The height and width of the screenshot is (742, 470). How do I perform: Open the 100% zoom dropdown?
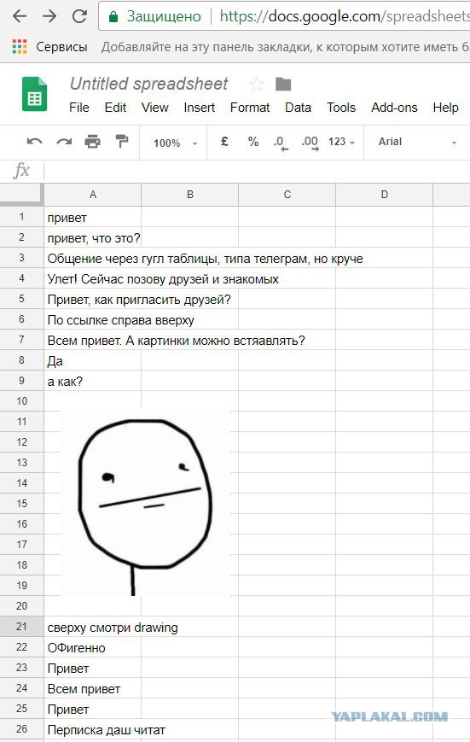click(x=175, y=143)
